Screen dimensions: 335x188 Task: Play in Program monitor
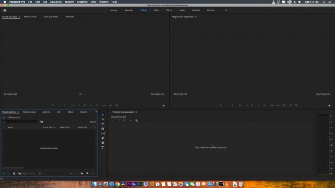(252, 105)
